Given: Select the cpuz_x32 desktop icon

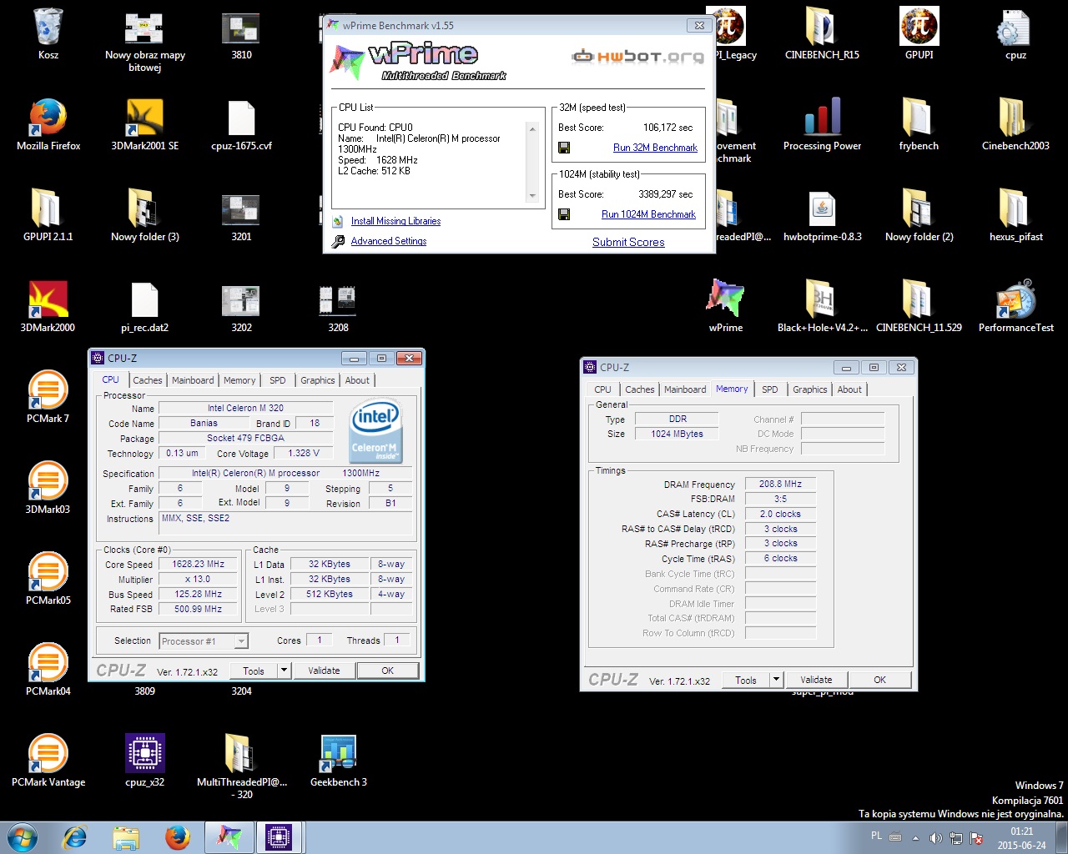Looking at the screenshot, I should click(145, 761).
